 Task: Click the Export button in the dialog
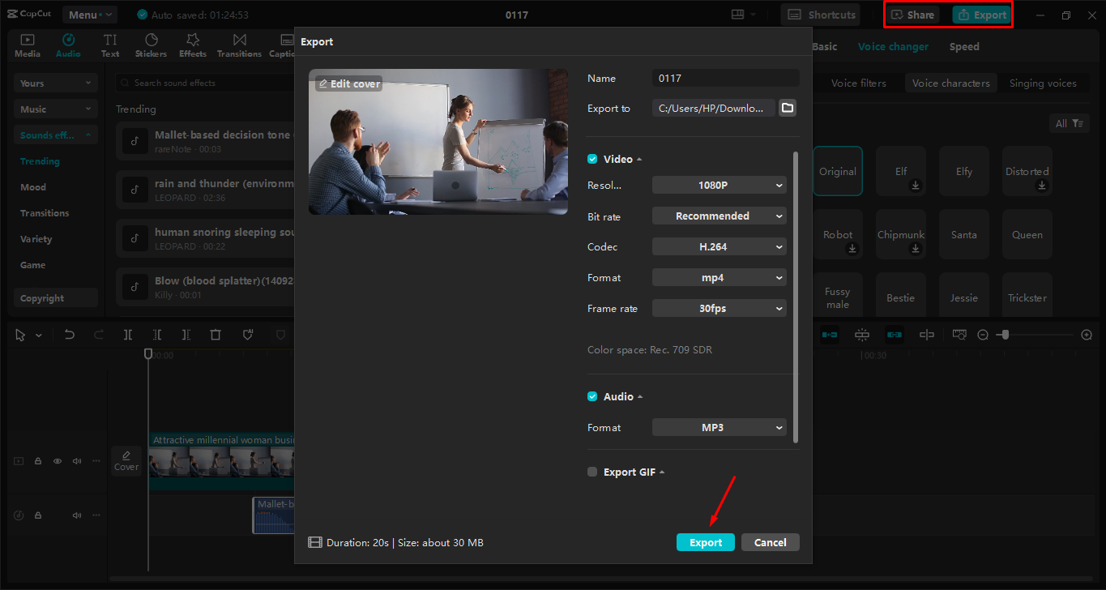coord(706,542)
